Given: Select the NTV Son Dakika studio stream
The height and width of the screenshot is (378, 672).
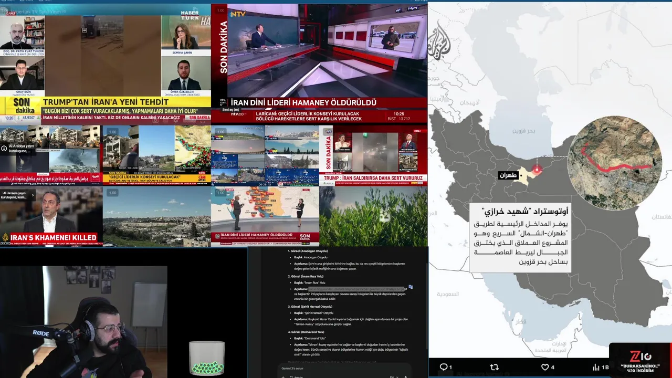Looking at the screenshot, I should pyautogui.click(x=319, y=63).
